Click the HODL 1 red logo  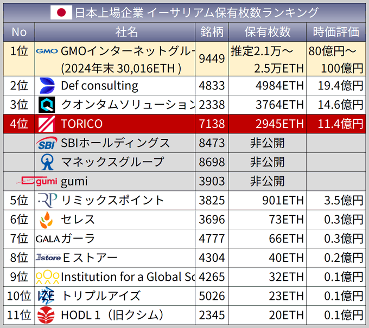(46, 315)
